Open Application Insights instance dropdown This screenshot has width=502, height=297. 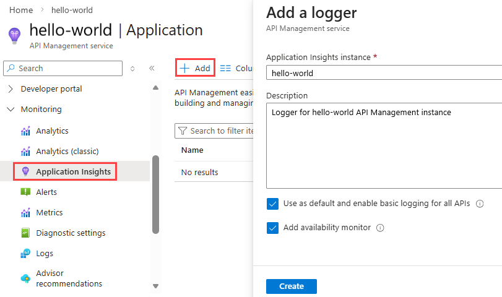[384, 72]
